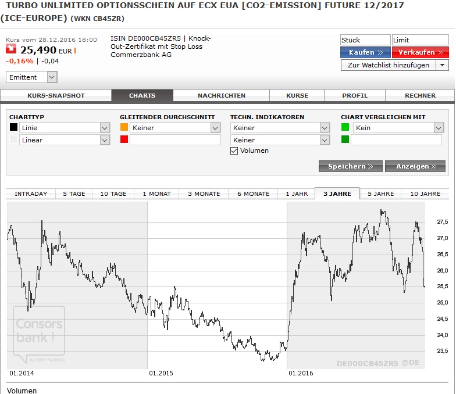Click the Stück input field
This screenshot has width=456, height=394.
tap(365, 40)
